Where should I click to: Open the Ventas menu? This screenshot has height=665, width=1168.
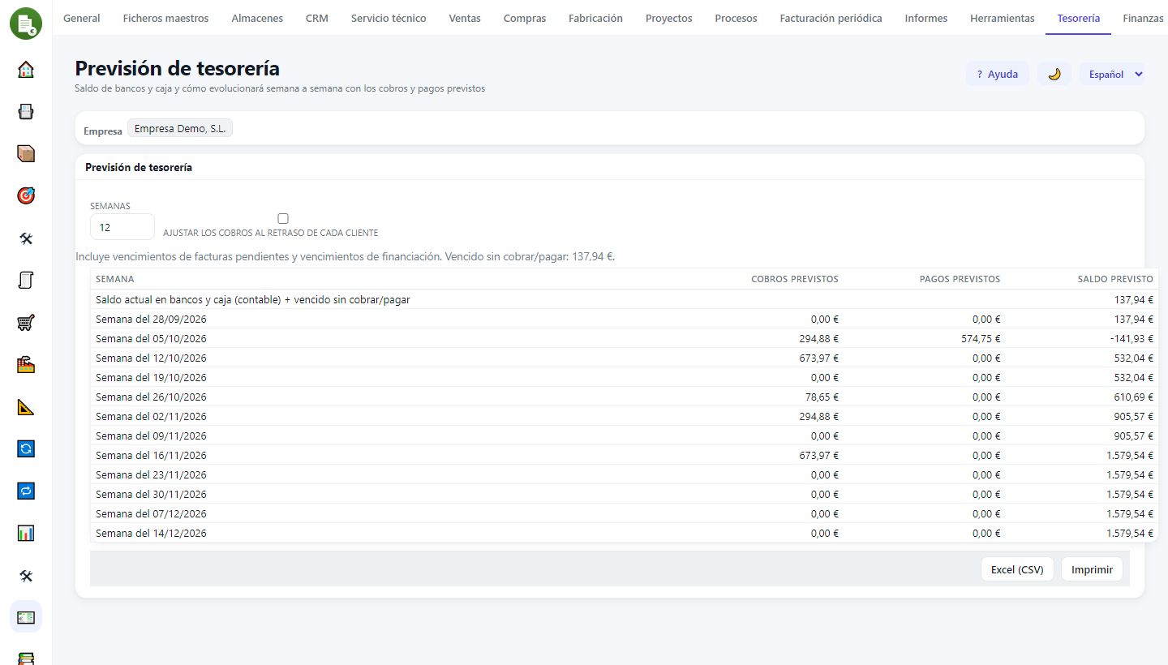pyautogui.click(x=465, y=18)
